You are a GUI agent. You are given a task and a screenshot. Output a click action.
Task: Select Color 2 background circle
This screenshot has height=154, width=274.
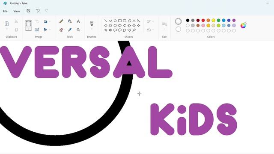pyautogui.click(x=178, y=29)
